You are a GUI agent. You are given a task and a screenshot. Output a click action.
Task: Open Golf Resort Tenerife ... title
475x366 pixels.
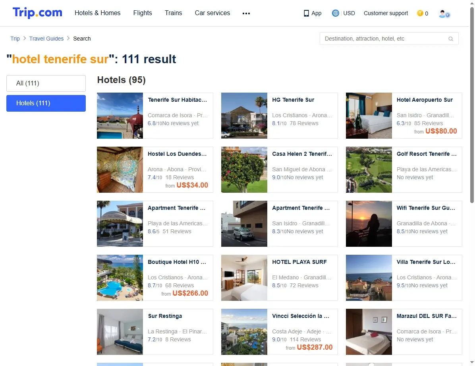click(x=427, y=154)
